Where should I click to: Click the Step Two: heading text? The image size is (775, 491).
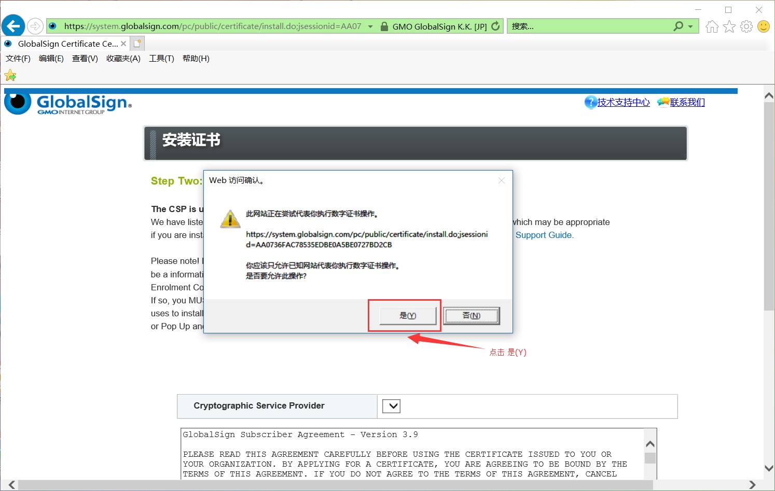coord(176,181)
